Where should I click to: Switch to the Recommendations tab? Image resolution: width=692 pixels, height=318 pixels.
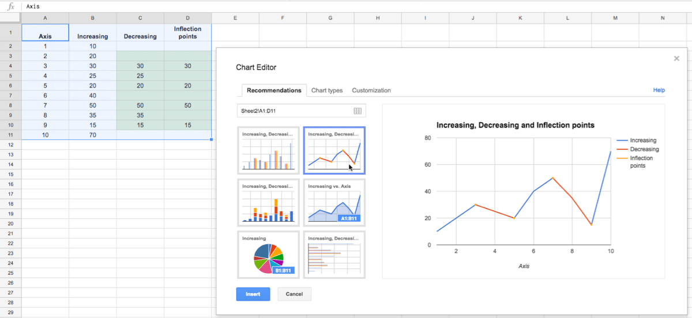point(274,90)
